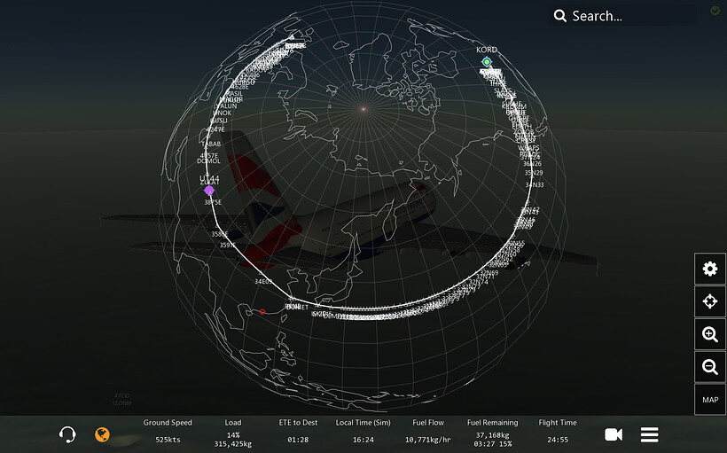Select the purple UT44 waypoint marker

pyautogui.click(x=209, y=190)
